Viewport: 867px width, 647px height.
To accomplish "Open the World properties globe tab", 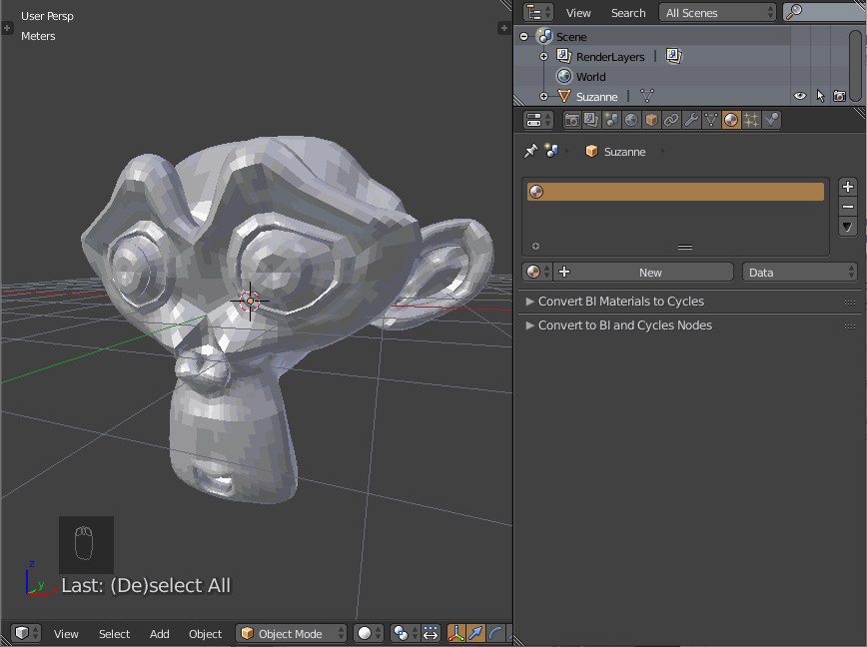I will point(631,120).
